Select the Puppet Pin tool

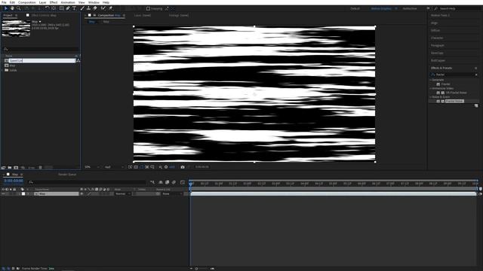tap(111, 8)
